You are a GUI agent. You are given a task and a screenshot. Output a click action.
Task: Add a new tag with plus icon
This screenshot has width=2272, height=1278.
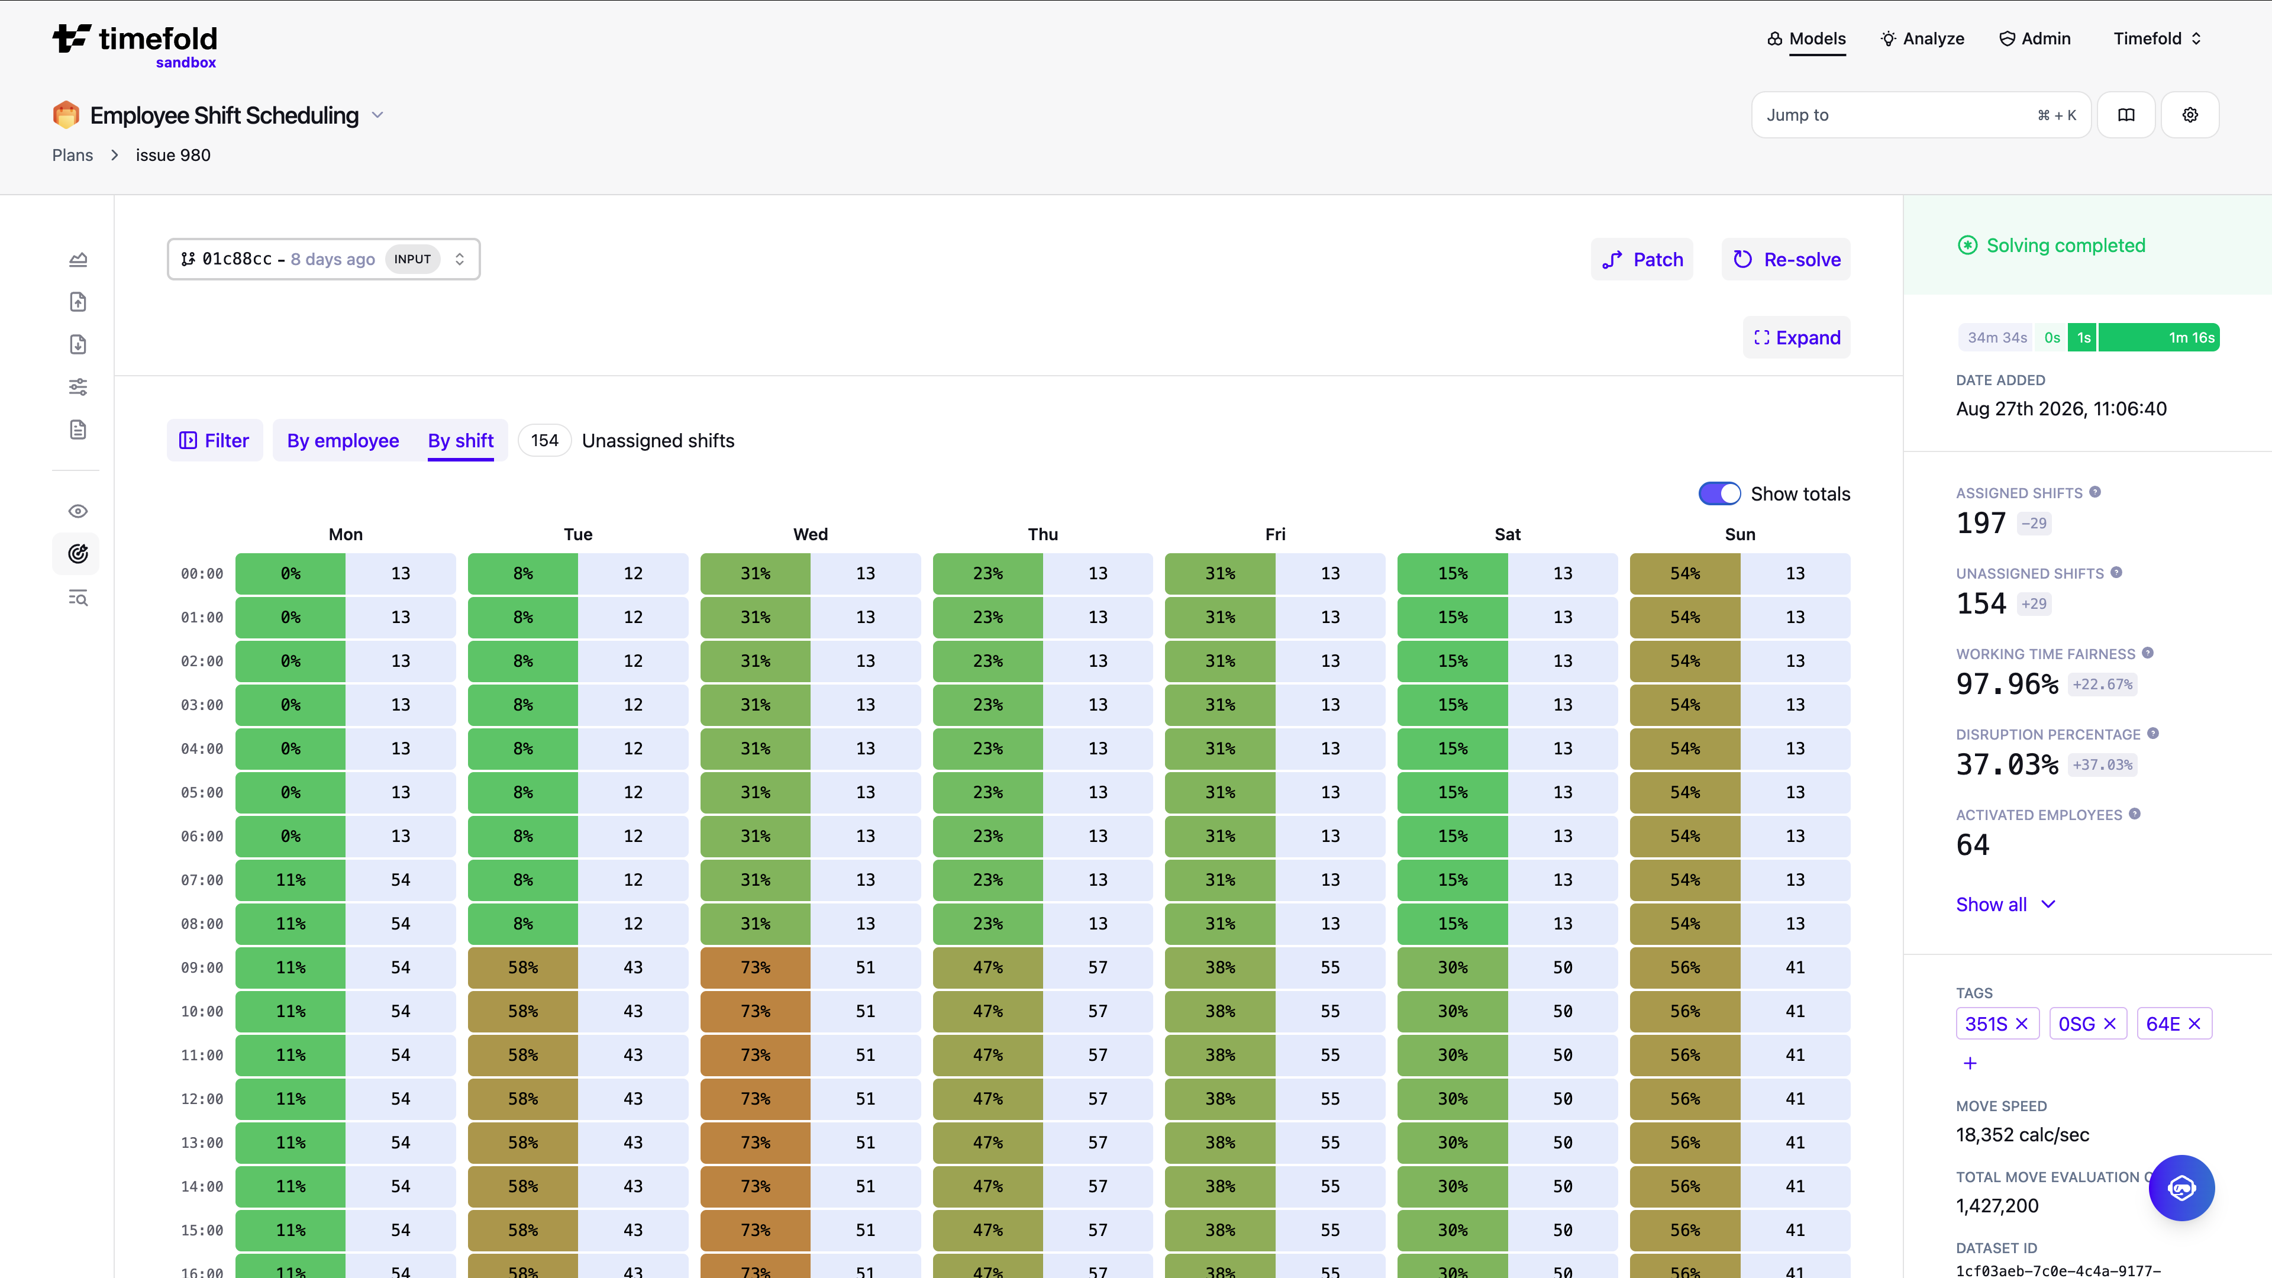click(x=1970, y=1064)
